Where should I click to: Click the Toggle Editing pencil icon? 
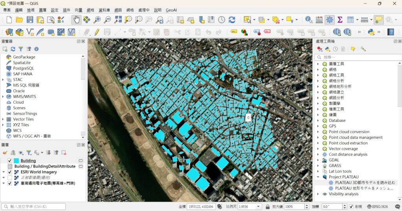pos(97,32)
